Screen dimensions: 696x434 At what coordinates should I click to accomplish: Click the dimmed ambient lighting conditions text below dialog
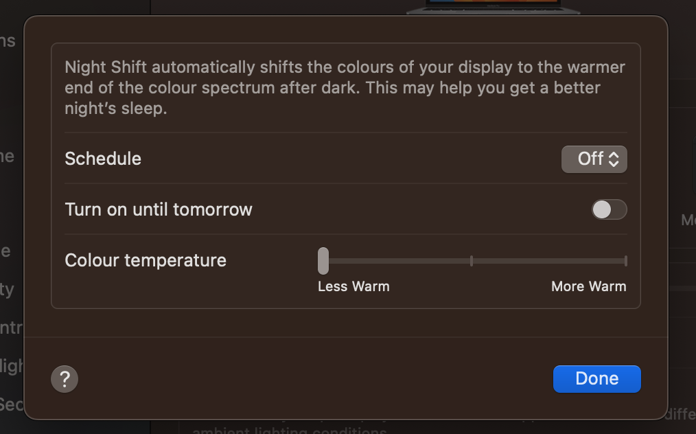(290, 430)
